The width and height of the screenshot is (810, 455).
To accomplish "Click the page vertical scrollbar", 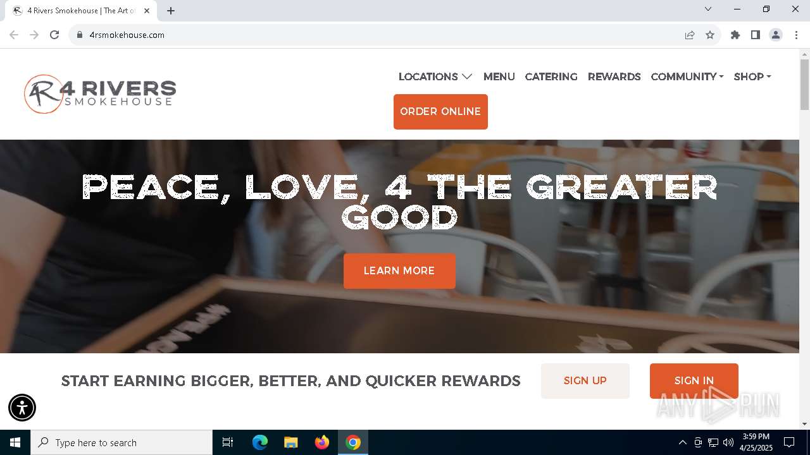I will point(804,85).
